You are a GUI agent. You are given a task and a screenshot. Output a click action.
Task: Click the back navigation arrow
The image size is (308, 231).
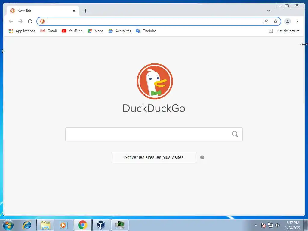11,21
